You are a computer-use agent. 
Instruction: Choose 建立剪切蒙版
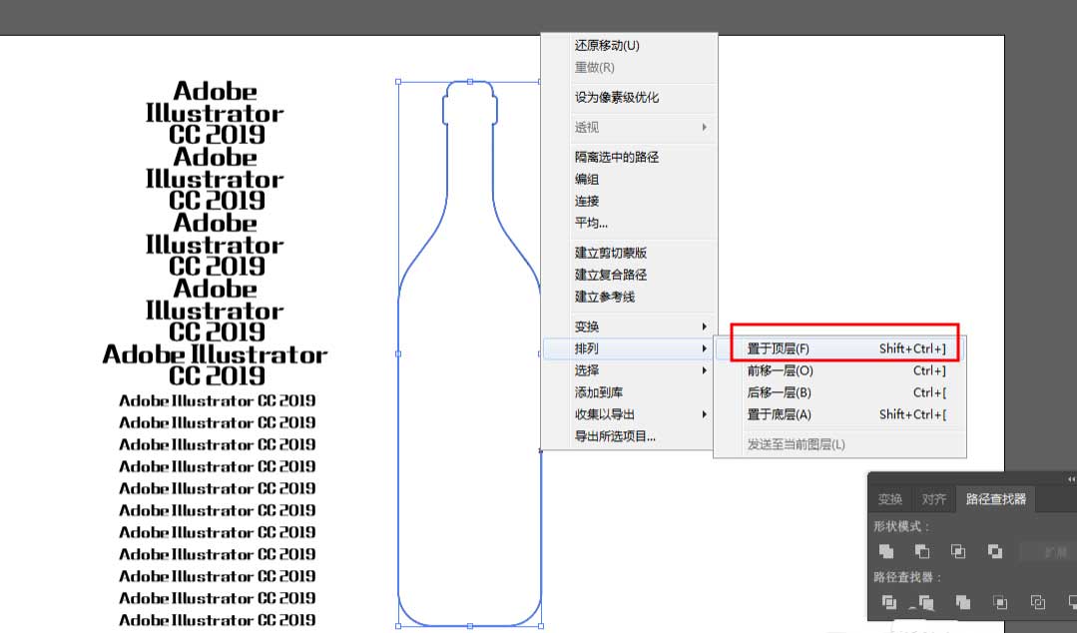click(x=611, y=253)
